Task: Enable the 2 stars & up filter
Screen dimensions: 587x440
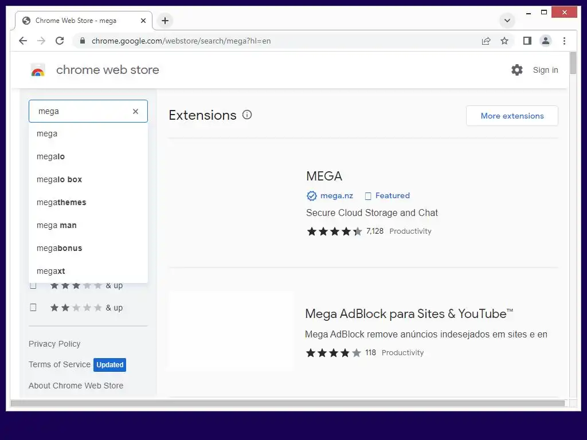Action: click(33, 308)
